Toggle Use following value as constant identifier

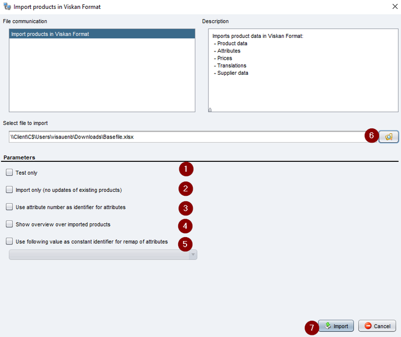9,242
